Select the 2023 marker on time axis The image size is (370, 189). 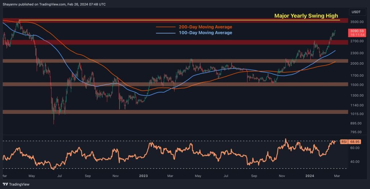143,176
